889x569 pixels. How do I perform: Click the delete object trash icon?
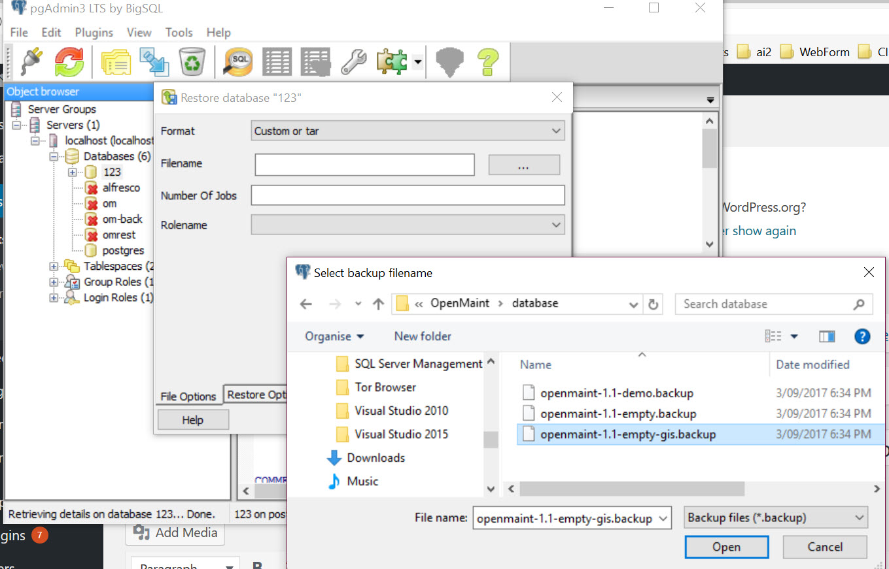[x=191, y=61]
